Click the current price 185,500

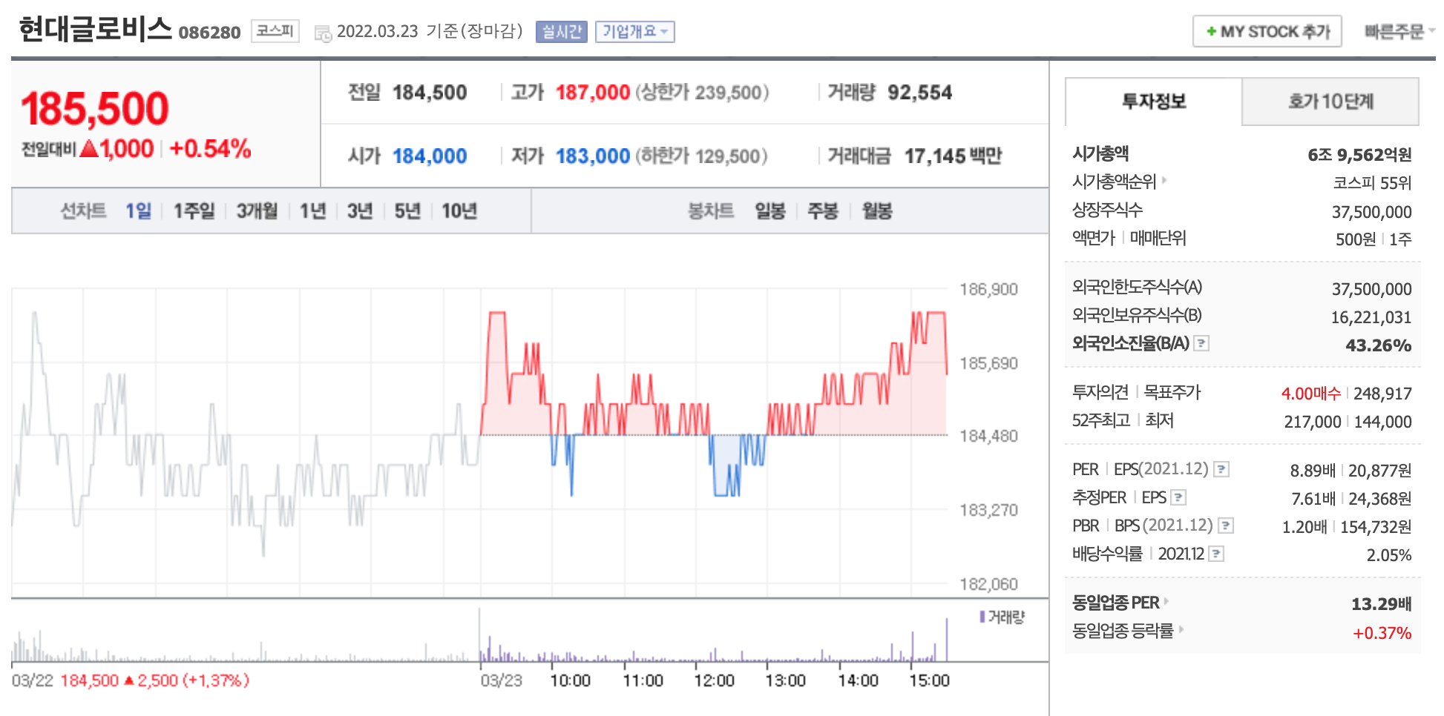coord(95,108)
